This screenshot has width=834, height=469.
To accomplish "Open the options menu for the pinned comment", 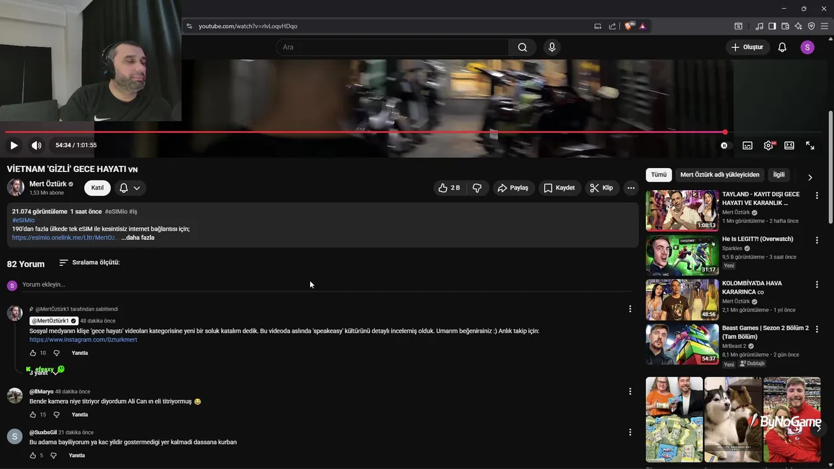I will (x=630, y=309).
